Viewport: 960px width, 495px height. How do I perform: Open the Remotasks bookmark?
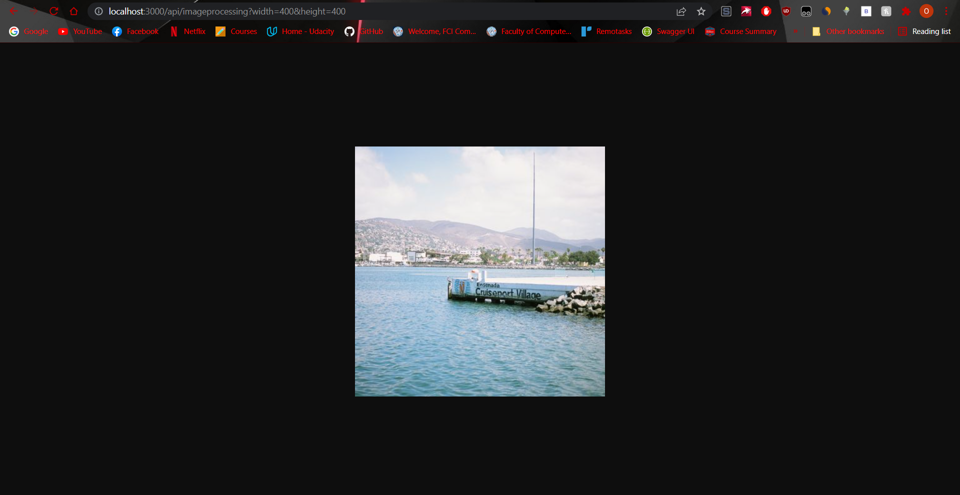point(606,31)
